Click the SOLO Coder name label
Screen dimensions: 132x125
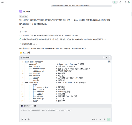26,11
